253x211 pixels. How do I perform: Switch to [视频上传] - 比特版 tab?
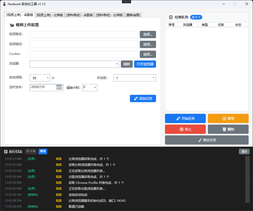[50, 15]
